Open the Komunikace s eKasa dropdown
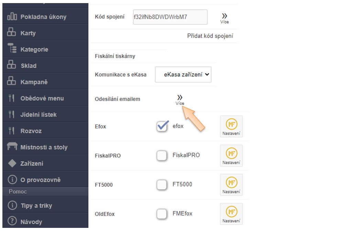Viewport: 347px width, 232px height. point(183,74)
